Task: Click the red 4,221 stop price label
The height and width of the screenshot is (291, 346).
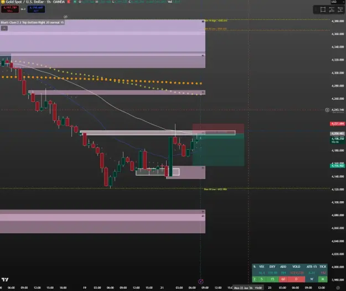Action: pos(337,124)
